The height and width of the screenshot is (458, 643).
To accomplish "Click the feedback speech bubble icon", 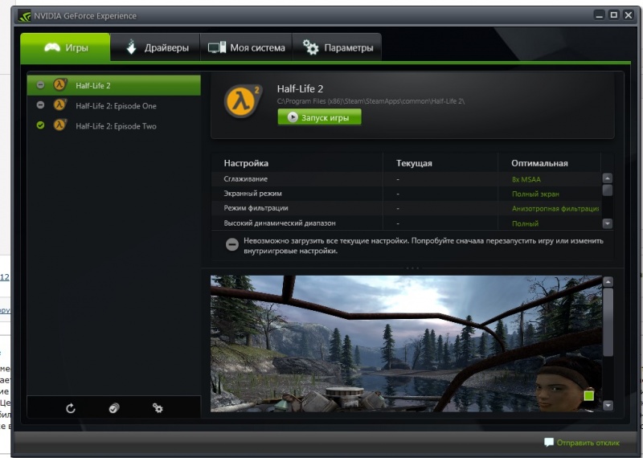I will pyautogui.click(x=549, y=443).
